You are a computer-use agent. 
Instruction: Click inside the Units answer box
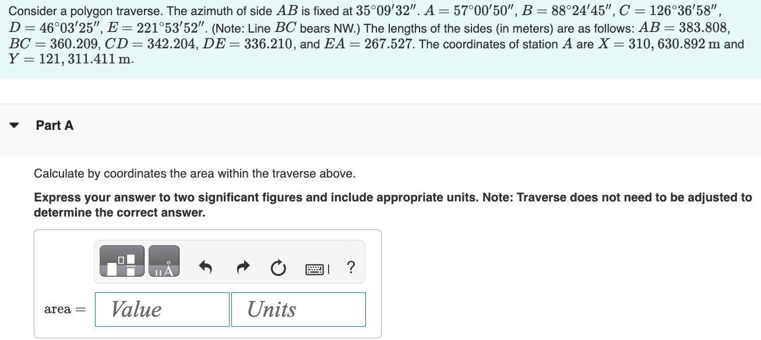pyautogui.click(x=298, y=309)
